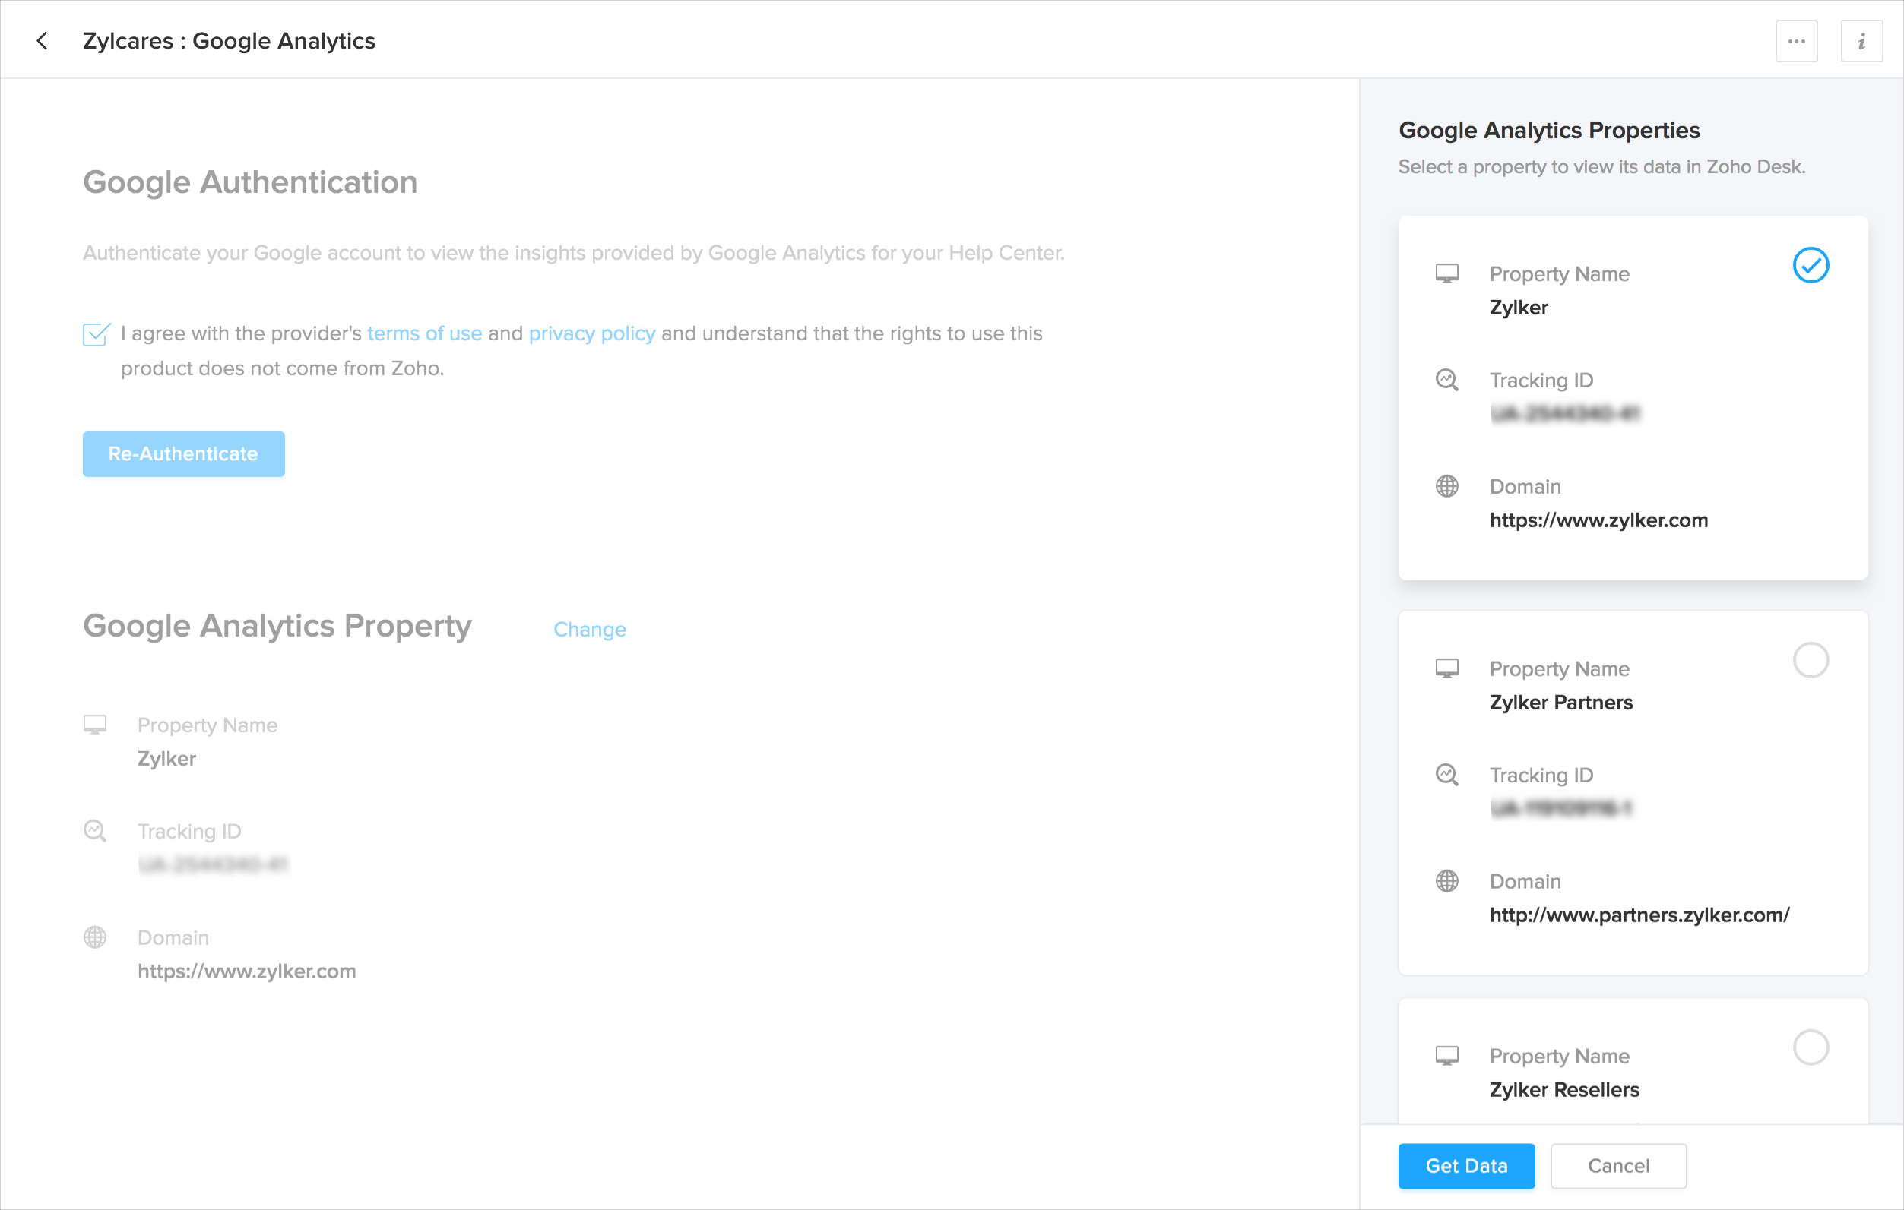This screenshot has width=1904, height=1210.
Task: Click monitor icon beside Zylker Partners property
Action: (x=1446, y=668)
